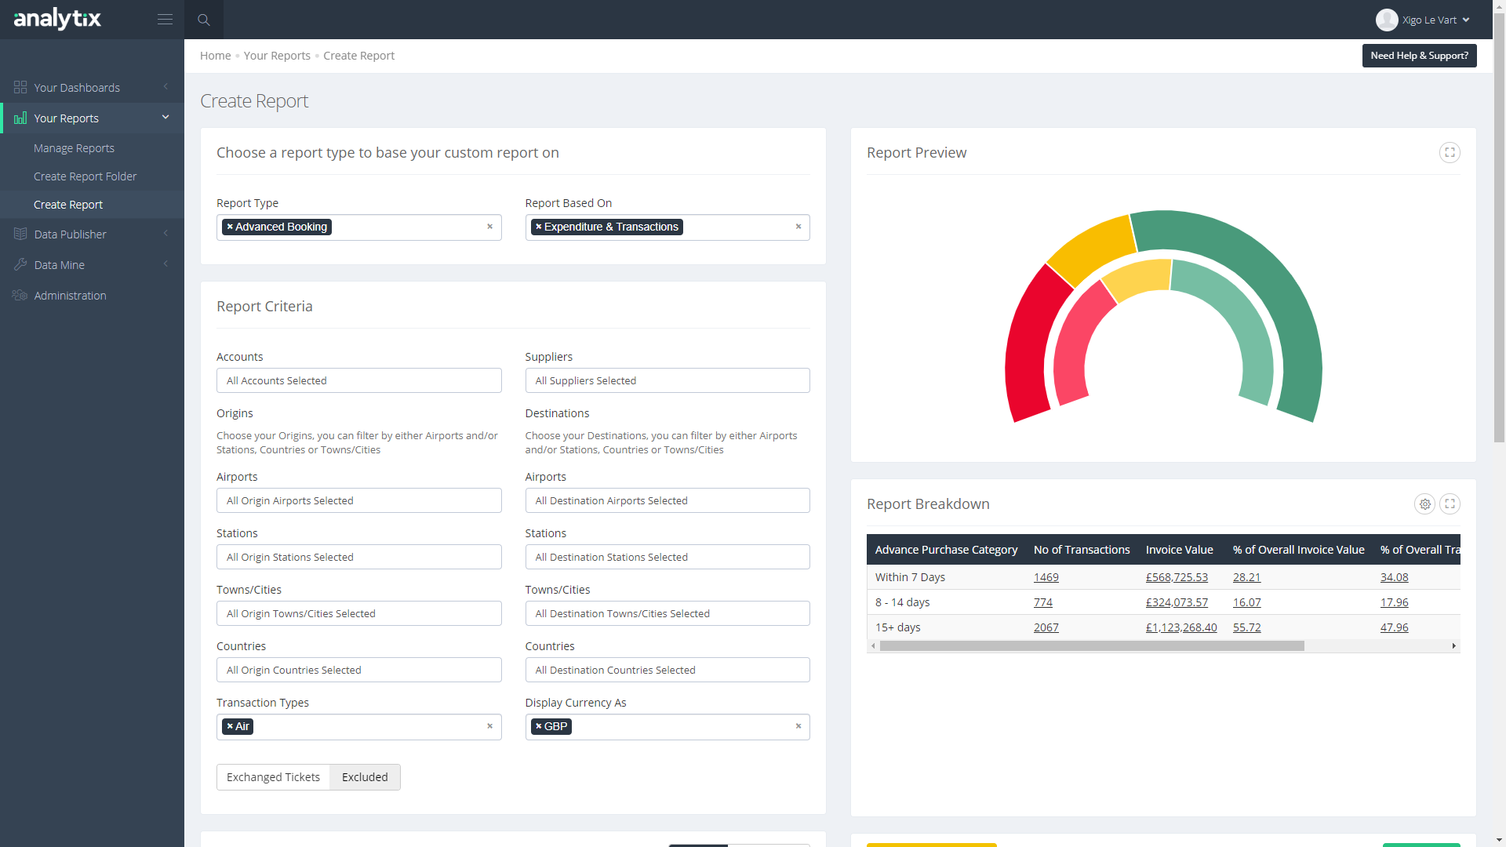Open Origin Stations selector
This screenshot has height=847, width=1506.
coord(358,557)
